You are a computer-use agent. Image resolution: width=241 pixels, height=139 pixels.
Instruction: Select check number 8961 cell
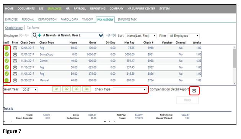tap(151, 54)
